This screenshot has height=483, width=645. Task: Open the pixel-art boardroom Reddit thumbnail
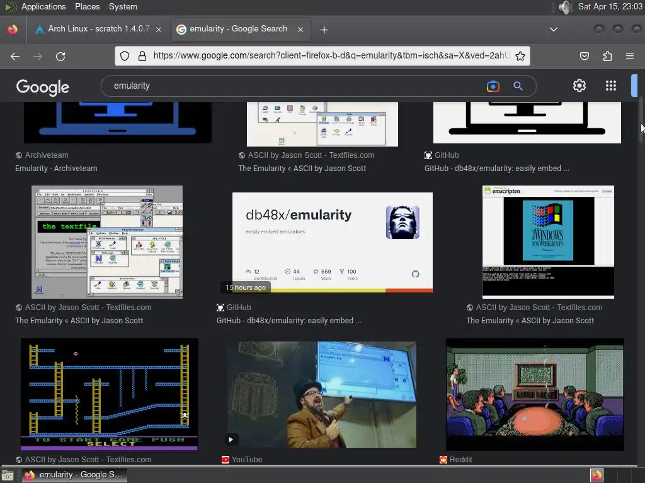pyautogui.click(x=535, y=394)
